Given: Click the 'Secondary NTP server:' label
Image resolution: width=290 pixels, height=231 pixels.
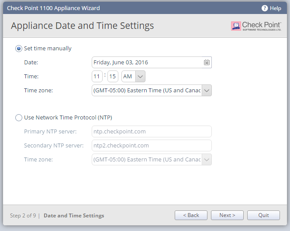Looking at the screenshot, I should click(x=54, y=146).
